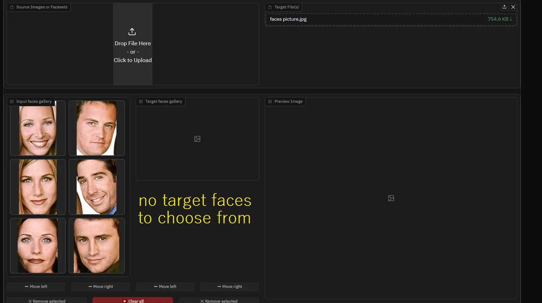The image size is (542, 303).
Task: Select the dark-haired smiling man thumbnail in middle row
Action: (x=97, y=187)
